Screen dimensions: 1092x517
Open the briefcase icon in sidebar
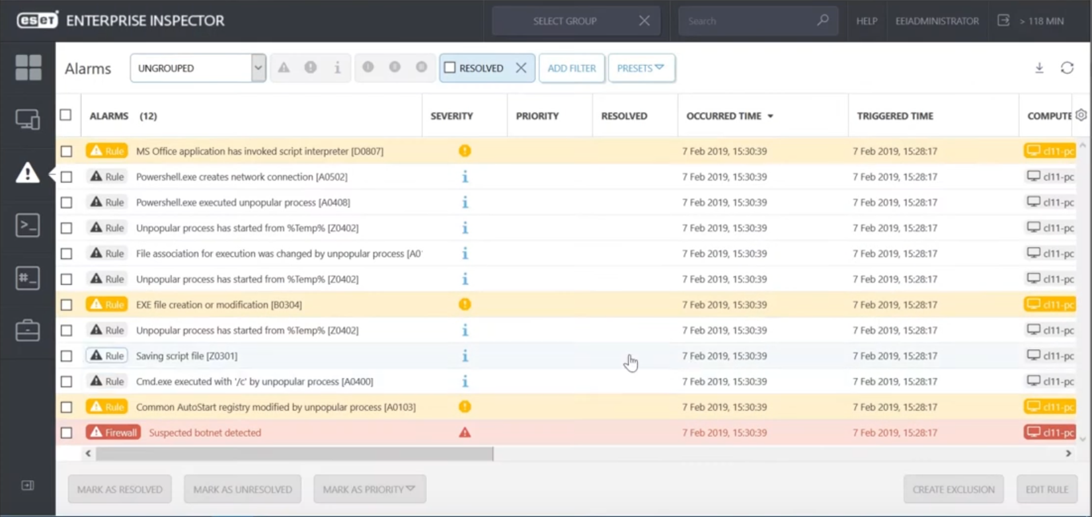pyautogui.click(x=28, y=331)
